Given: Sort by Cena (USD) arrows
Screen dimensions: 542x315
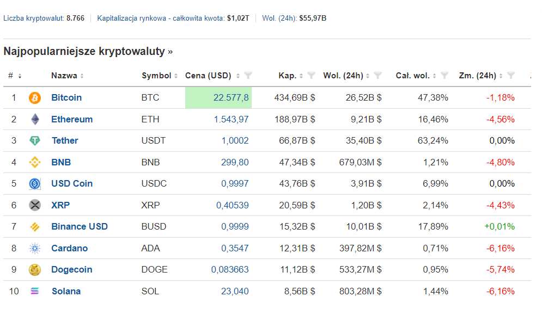Looking at the screenshot, I should tap(238, 76).
